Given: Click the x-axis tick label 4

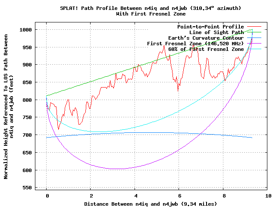Looking at the screenshot, I should (x=135, y=196).
